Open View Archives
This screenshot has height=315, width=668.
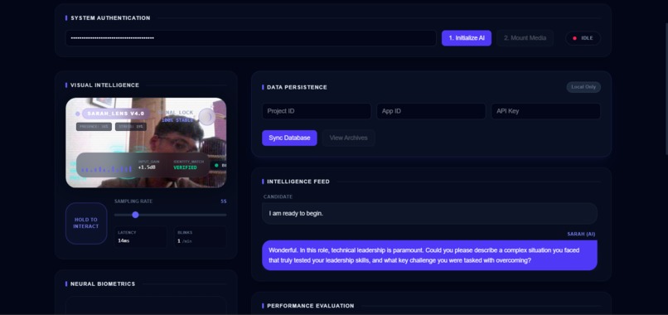348,138
